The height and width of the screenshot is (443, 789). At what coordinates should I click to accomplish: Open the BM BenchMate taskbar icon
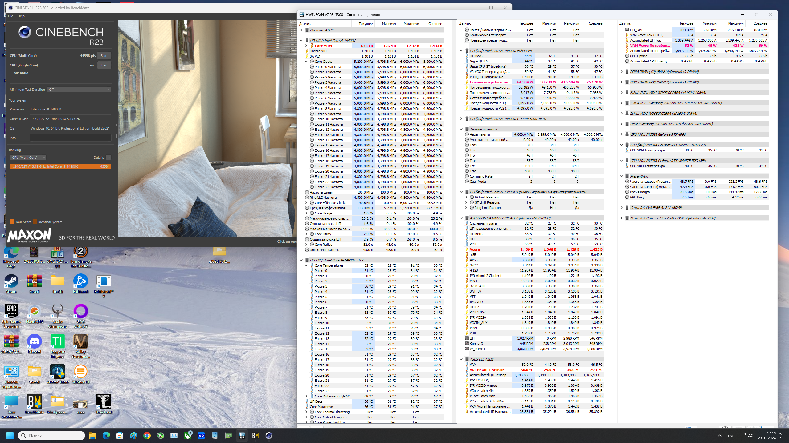(255, 436)
